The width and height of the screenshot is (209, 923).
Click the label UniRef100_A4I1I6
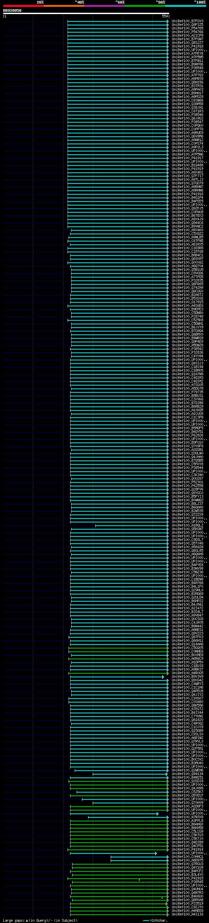pos(187,914)
